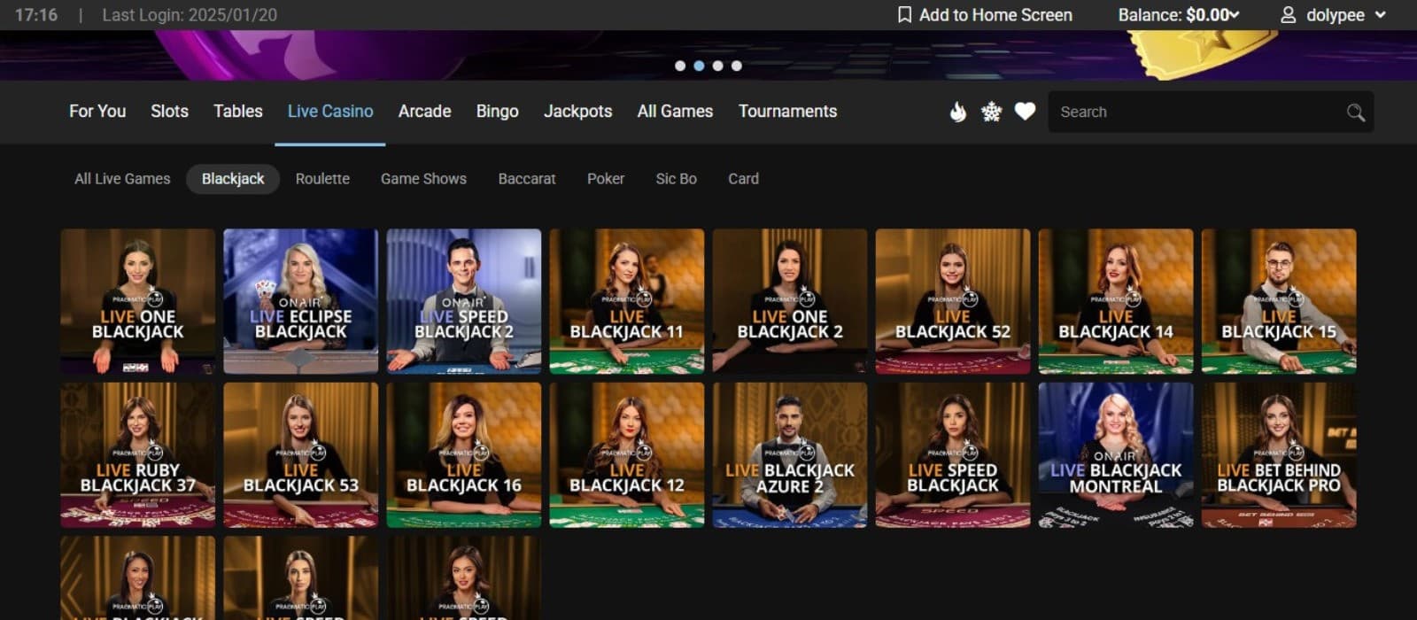
Task: Switch to the Slots tab
Action: (x=169, y=112)
